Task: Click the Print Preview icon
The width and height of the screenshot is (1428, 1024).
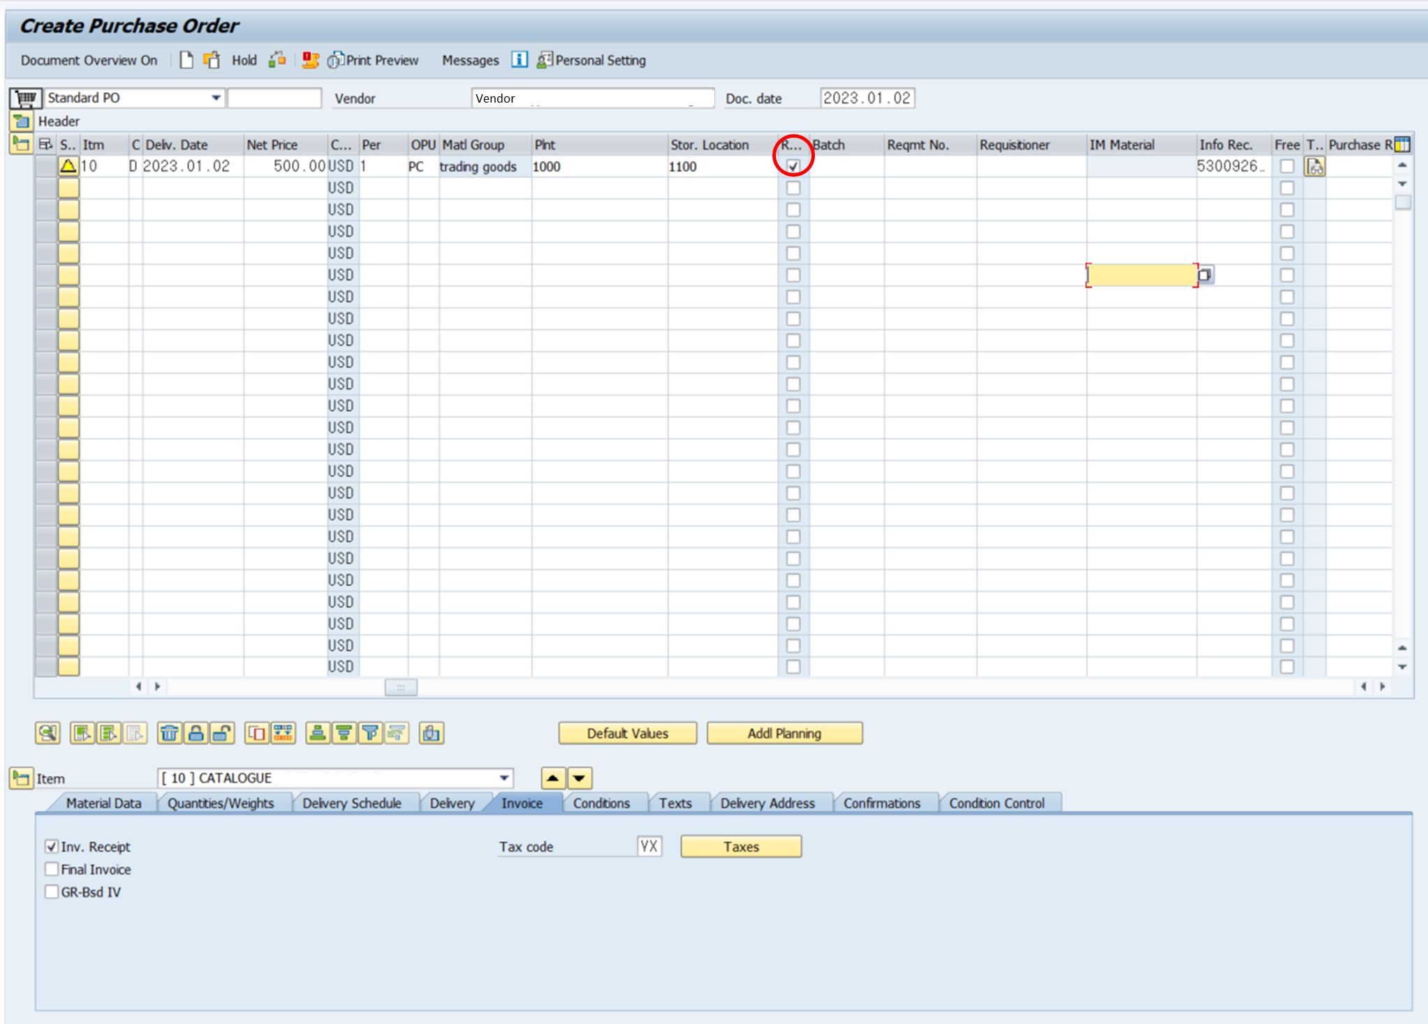Action: 336,60
